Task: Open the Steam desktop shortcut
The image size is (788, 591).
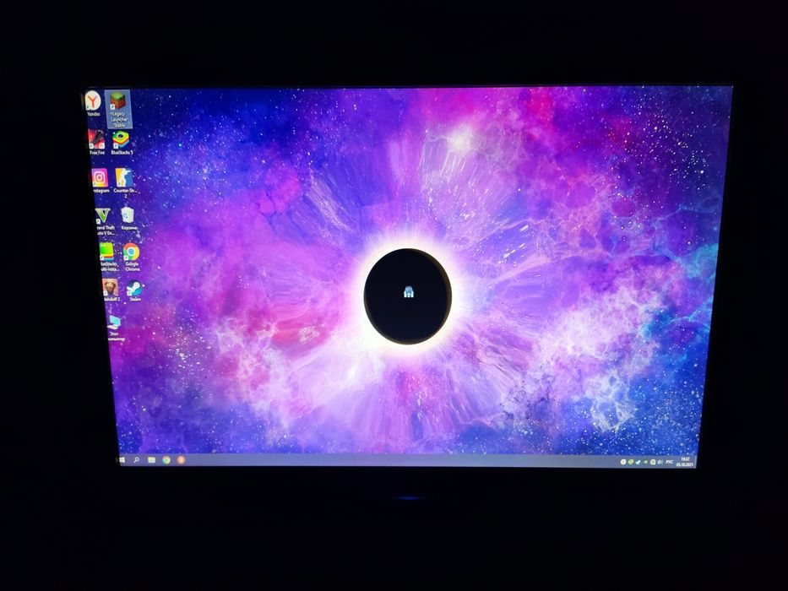Action: (x=134, y=290)
